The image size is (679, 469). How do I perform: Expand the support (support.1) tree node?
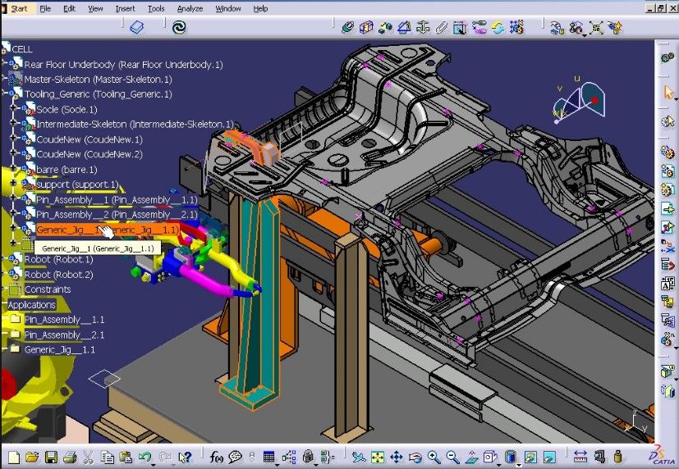(x=13, y=184)
